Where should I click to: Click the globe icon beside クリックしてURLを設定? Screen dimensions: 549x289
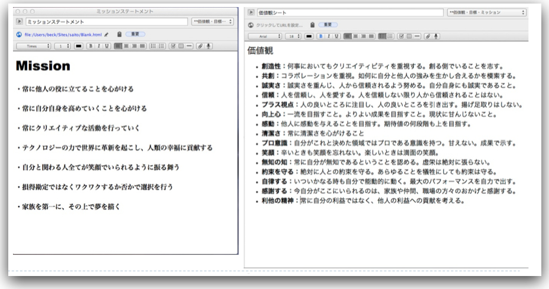pos(251,25)
